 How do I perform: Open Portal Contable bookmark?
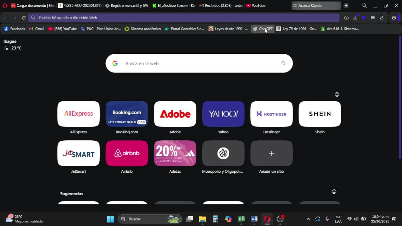[x=184, y=29]
